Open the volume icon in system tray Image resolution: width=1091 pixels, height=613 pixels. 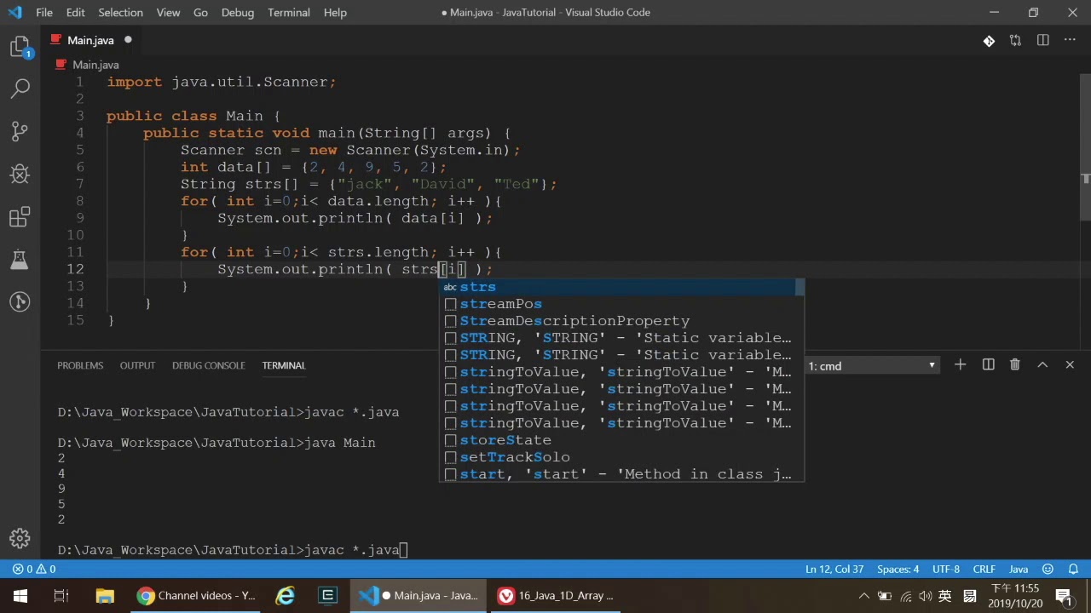pyautogui.click(x=926, y=596)
